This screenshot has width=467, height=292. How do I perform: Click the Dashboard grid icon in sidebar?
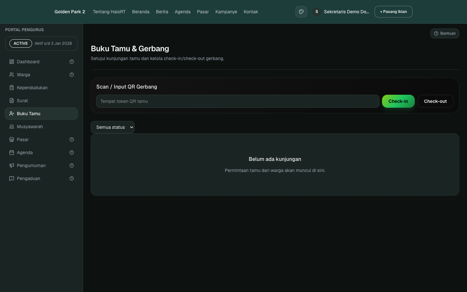click(12, 62)
